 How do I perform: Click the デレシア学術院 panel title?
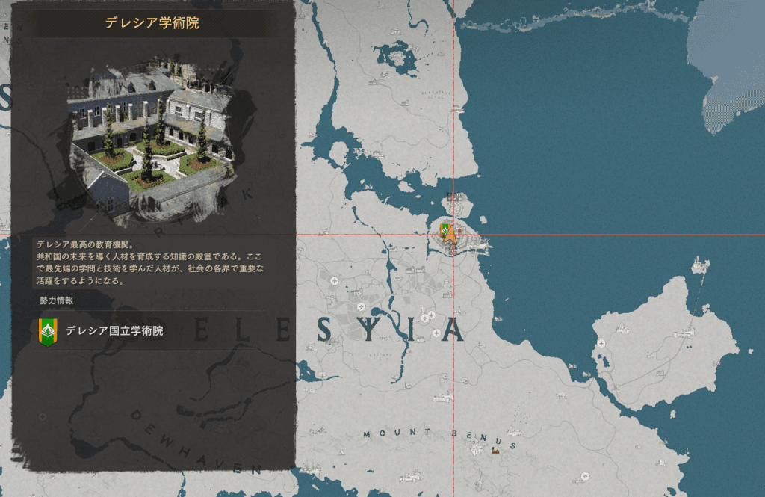(x=152, y=24)
